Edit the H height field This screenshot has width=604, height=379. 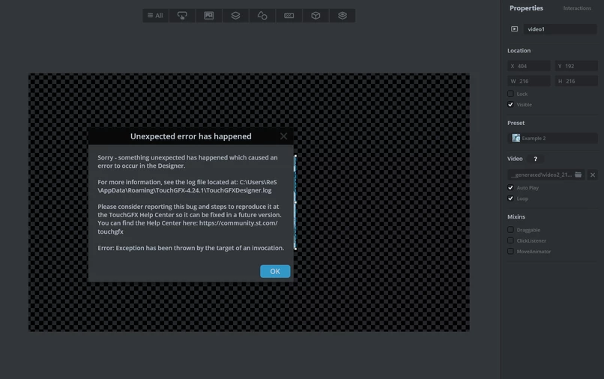tap(576, 81)
